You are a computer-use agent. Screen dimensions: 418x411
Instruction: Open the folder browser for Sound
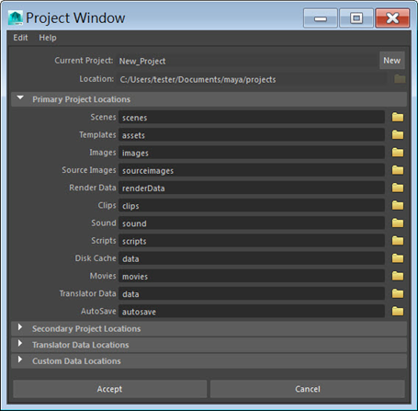click(x=398, y=223)
